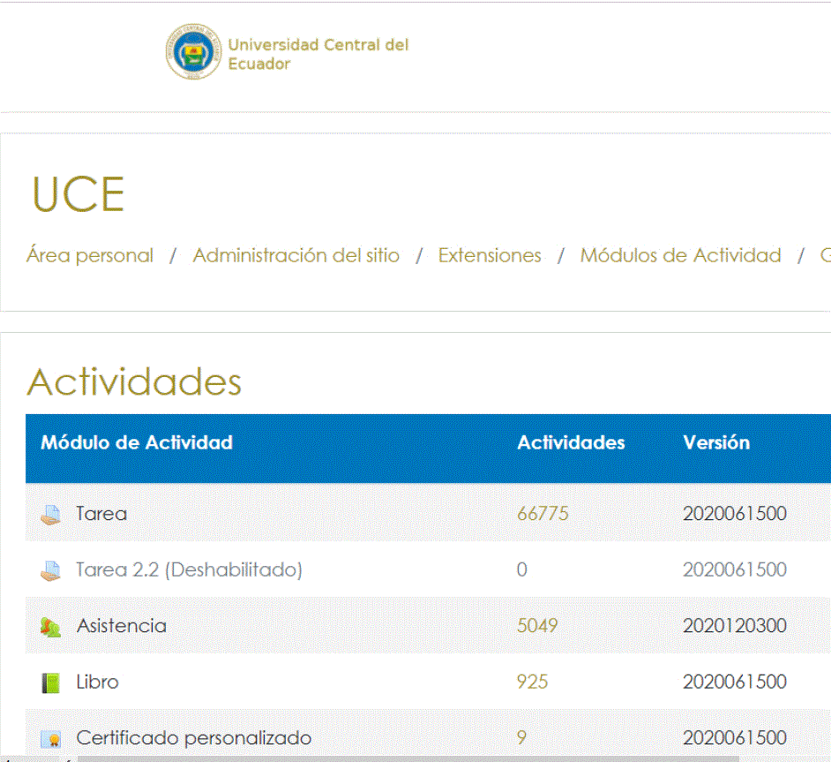
Task: Click the 925 activities link for Libro
Action: 533,682
